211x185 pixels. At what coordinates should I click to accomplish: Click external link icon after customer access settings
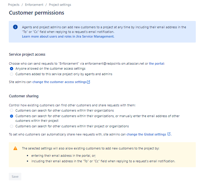tap(89, 82)
